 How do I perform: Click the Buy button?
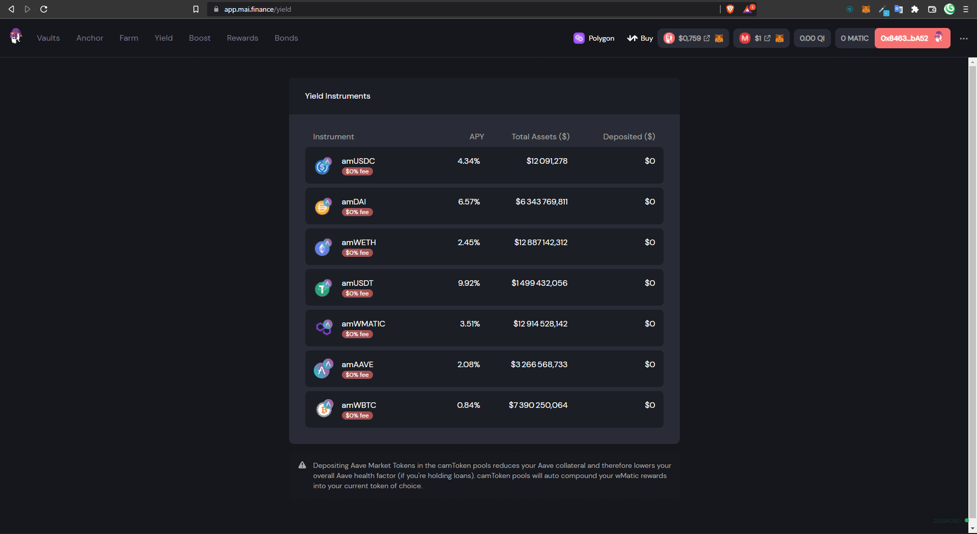640,38
